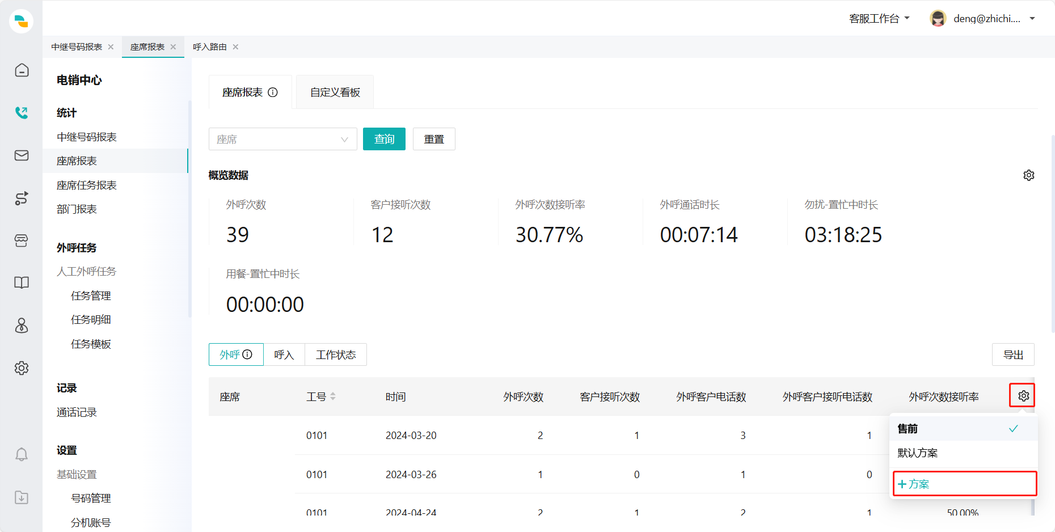The width and height of the screenshot is (1055, 532).
Task: Open 号码管理 in side menu
Action: click(x=91, y=499)
